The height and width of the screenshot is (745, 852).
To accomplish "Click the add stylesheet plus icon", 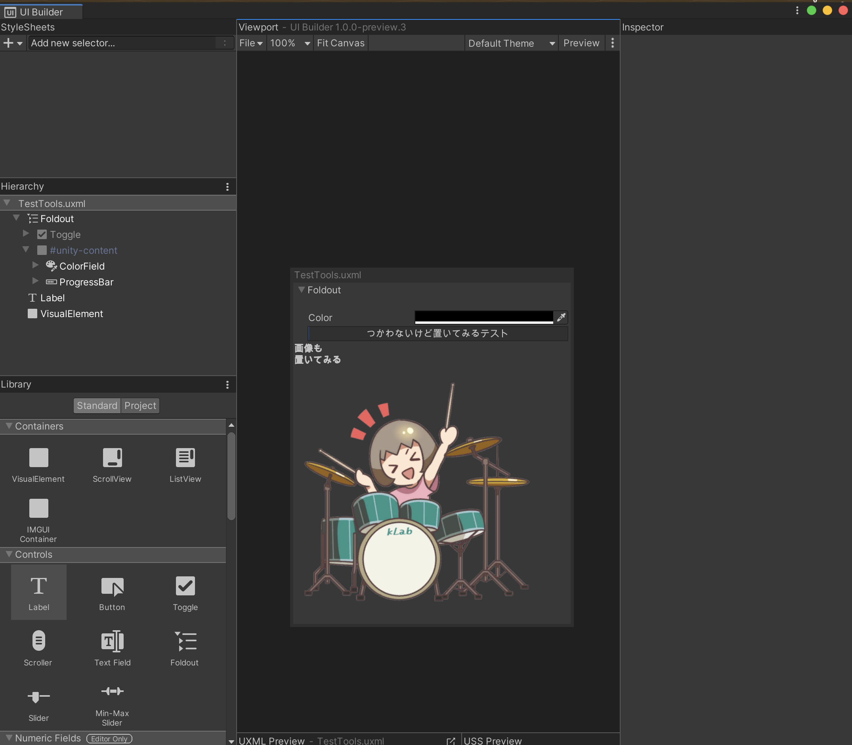I will [x=8, y=43].
